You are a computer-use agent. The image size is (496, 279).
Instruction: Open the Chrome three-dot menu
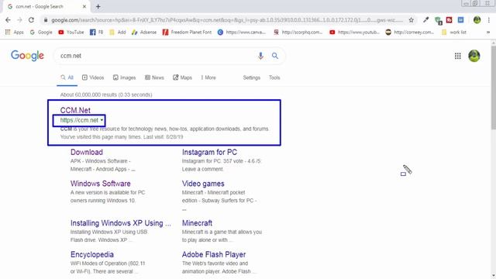click(489, 20)
